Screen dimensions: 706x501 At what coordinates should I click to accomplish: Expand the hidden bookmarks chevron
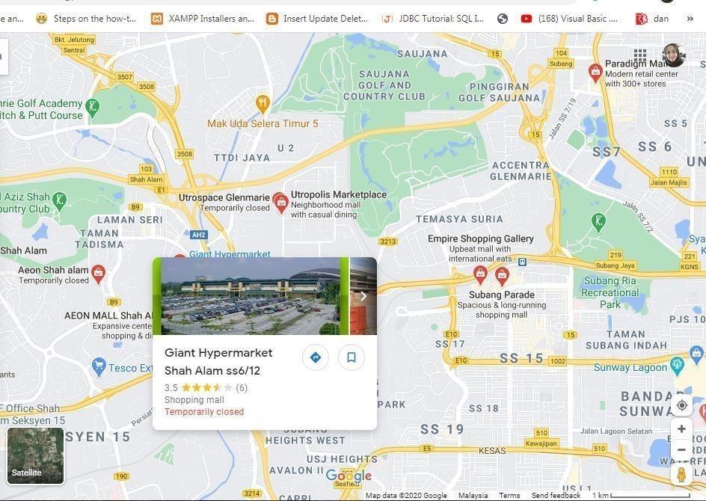click(x=690, y=19)
